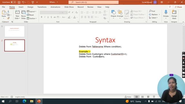Select slide 2 thumbnail
Image resolution: width=185 pixels, height=104 pixels.
14,45
